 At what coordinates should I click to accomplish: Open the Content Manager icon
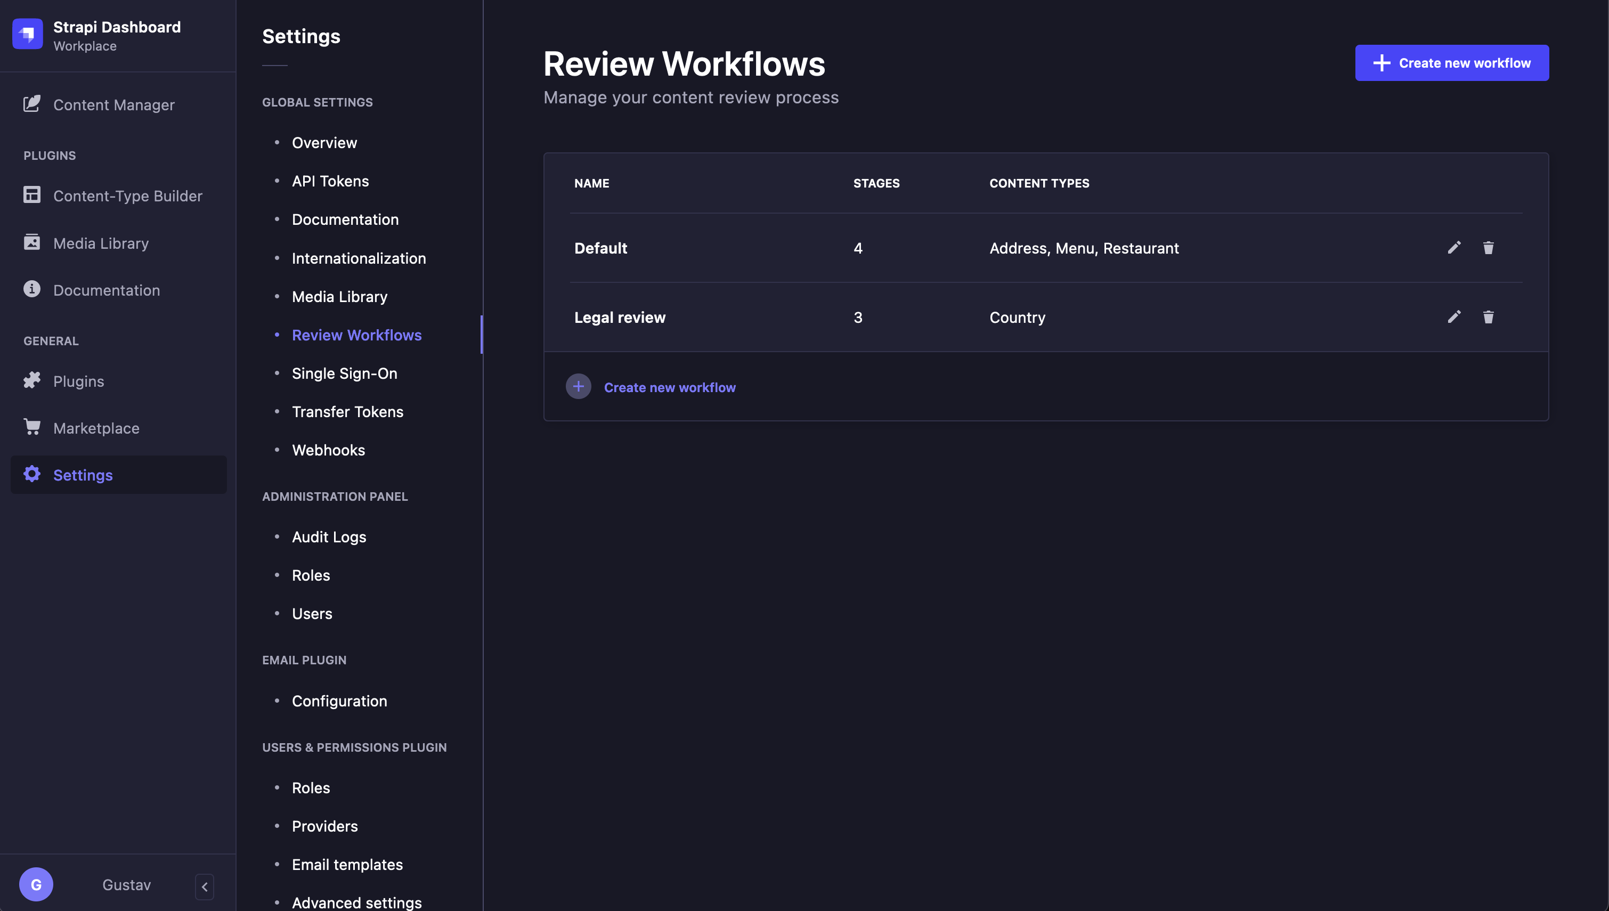click(x=32, y=104)
